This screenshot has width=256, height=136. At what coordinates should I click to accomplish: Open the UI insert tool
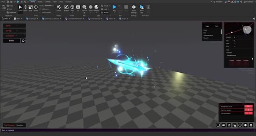tap(78, 8)
